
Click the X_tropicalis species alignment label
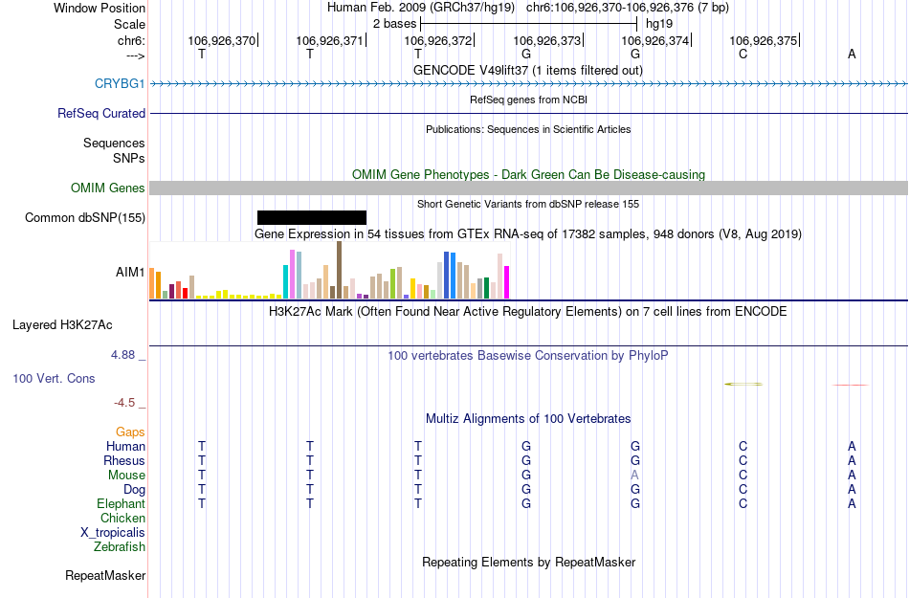pos(113,533)
